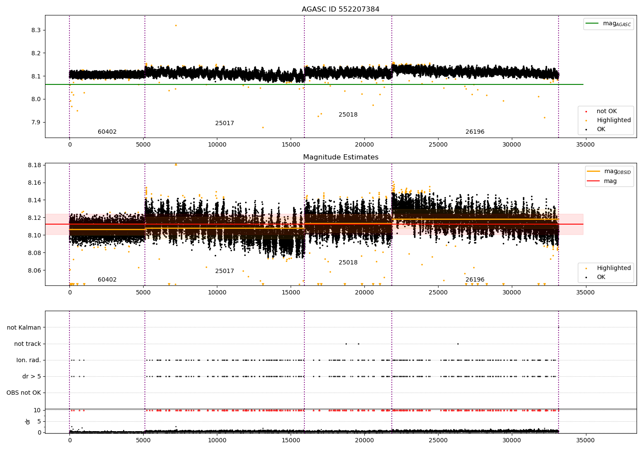Click the 'OBS not OK' axis label
This screenshot has width=643, height=450.
[24, 393]
